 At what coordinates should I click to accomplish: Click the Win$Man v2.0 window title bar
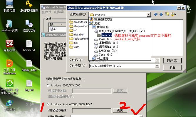click(54, 35)
